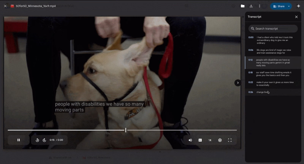This screenshot has height=164, width=304.
Task: Toggle closed captions off
Action: coord(200,140)
